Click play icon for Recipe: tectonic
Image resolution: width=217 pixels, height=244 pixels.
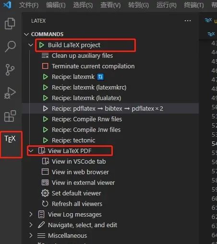[46, 141]
